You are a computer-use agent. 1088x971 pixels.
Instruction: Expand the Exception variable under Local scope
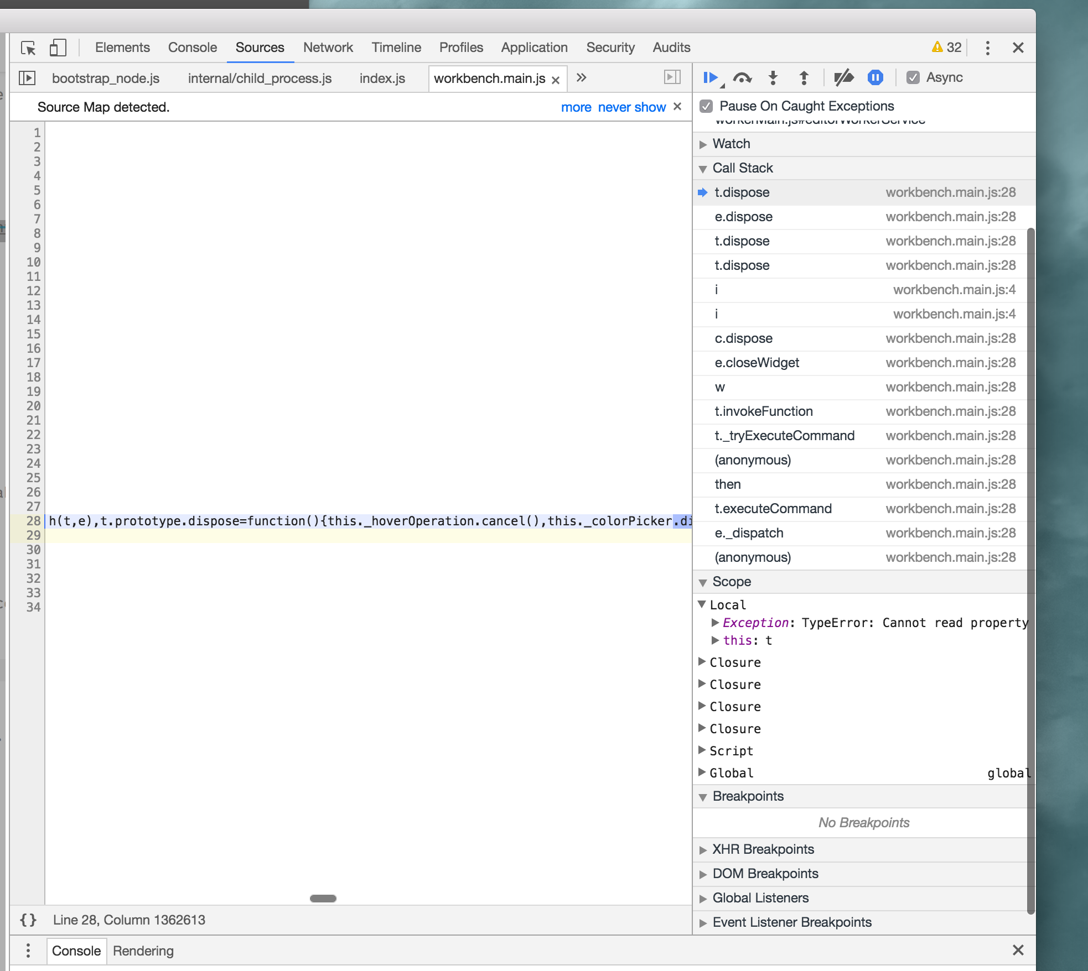(715, 623)
